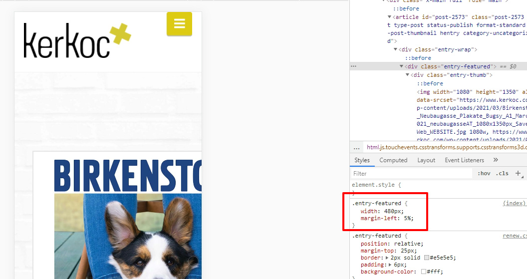This screenshot has height=279, width=527.
Task: Open the Birkenstock dog poster image
Action: tap(128, 219)
